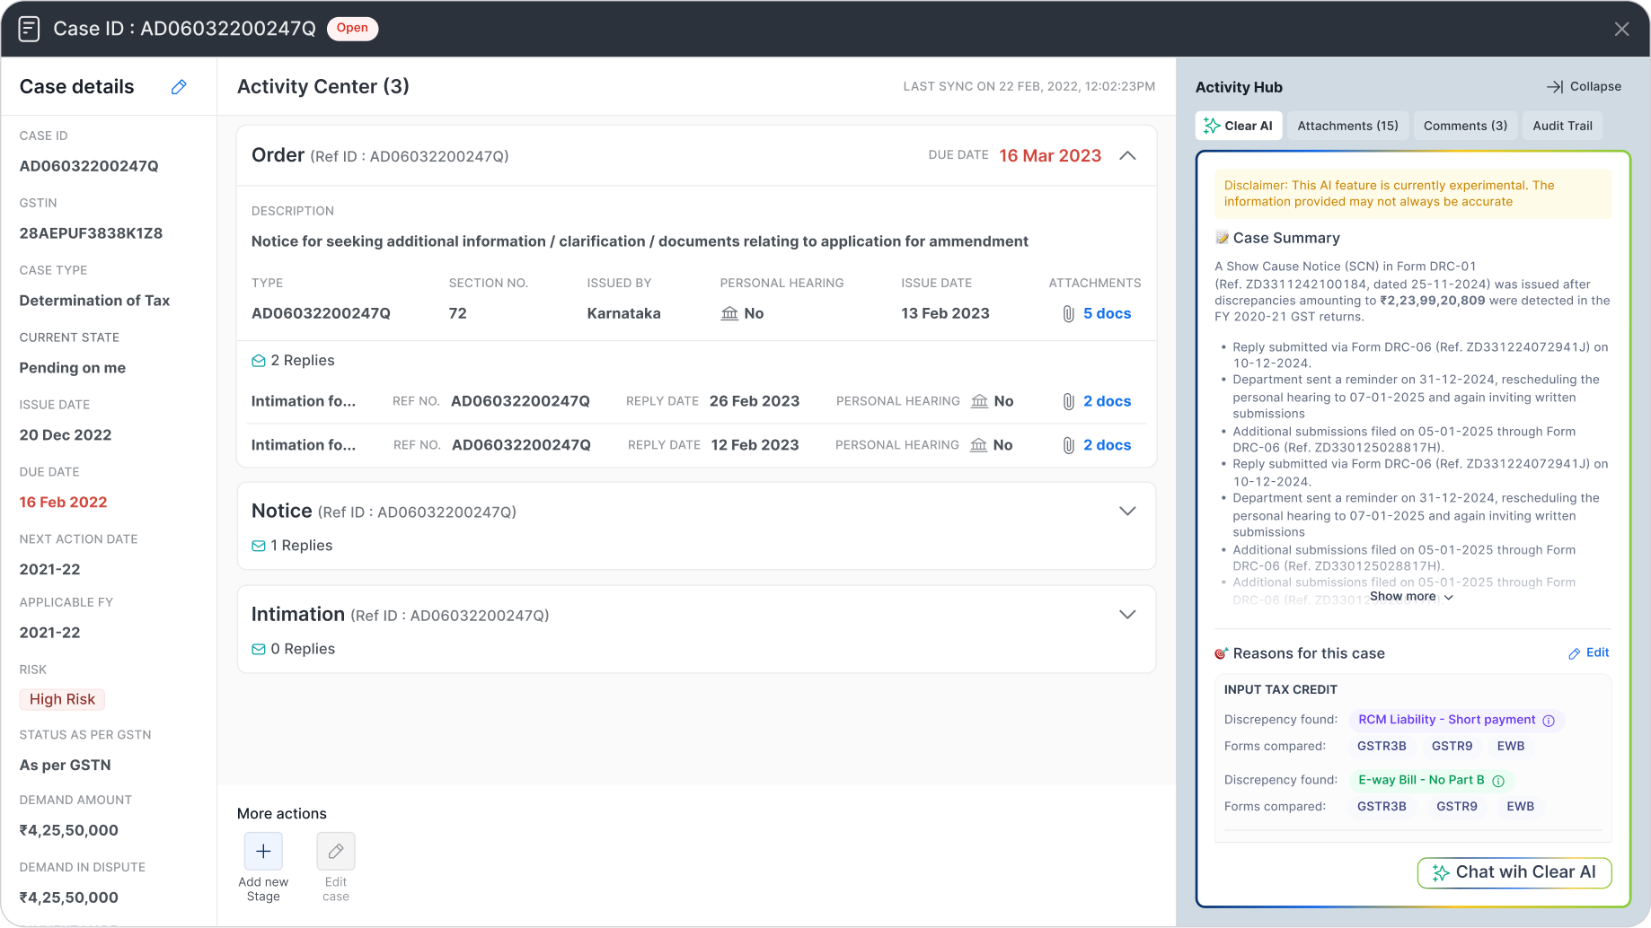
Task: Select the Audit Trail tab
Action: (x=1562, y=126)
